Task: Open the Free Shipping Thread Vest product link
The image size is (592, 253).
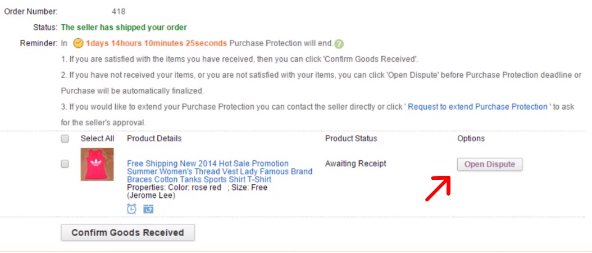Action: pyautogui.click(x=220, y=171)
